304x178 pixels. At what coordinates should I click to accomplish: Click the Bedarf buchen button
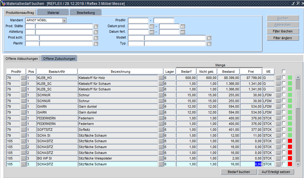click(x=239, y=172)
